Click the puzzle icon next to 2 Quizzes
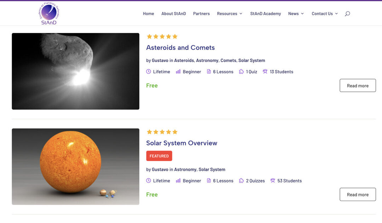382x223 pixels. pyautogui.click(x=242, y=181)
